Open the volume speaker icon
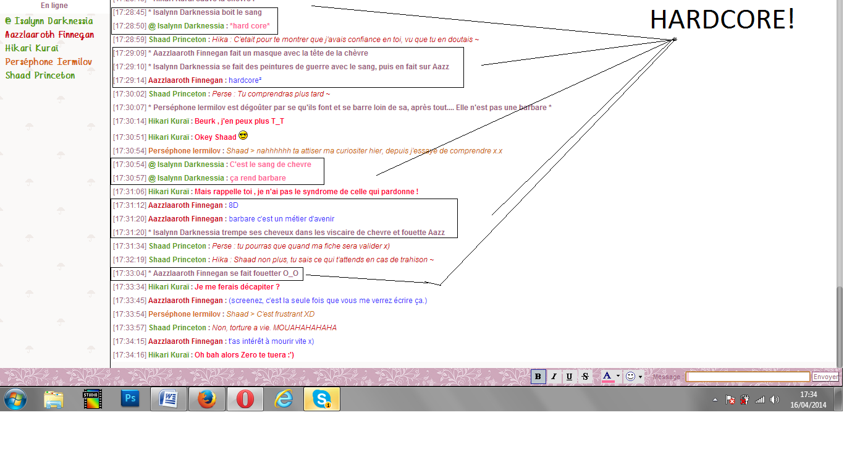This screenshot has height=475, width=844. (775, 400)
